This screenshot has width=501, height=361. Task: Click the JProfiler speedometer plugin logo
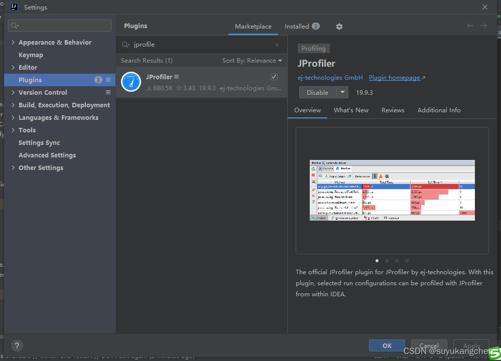click(131, 82)
